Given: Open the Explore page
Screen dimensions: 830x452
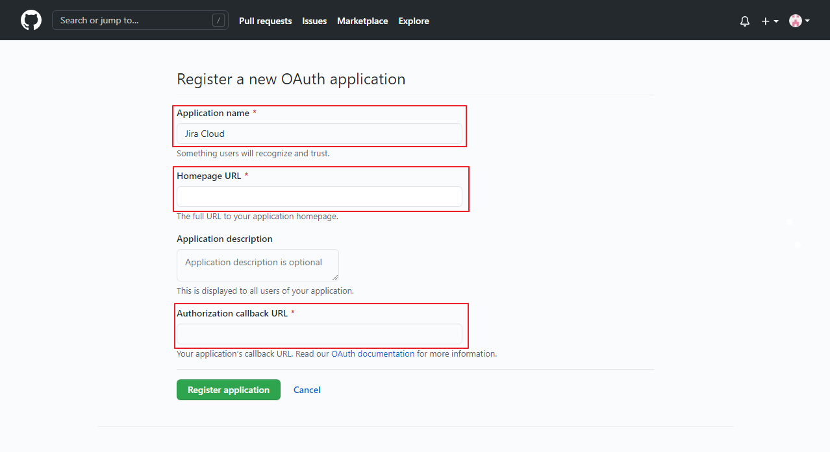Looking at the screenshot, I should point(414,21).
